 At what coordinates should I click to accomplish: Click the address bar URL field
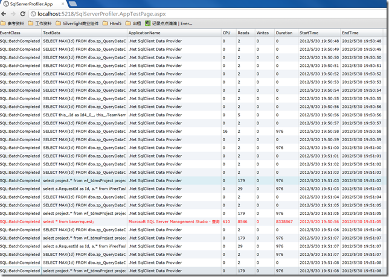pos(207,14)
